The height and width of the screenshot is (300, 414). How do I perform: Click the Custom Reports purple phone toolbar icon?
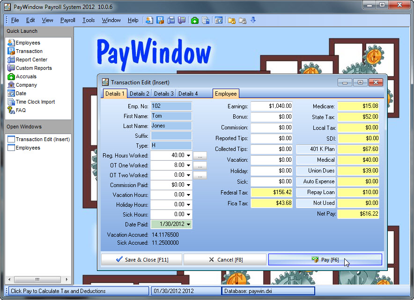[182, 20]
